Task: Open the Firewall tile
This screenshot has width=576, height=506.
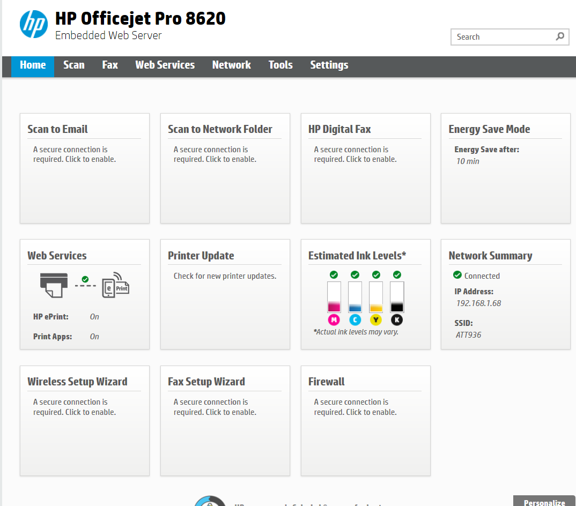Action: point(365,420)
